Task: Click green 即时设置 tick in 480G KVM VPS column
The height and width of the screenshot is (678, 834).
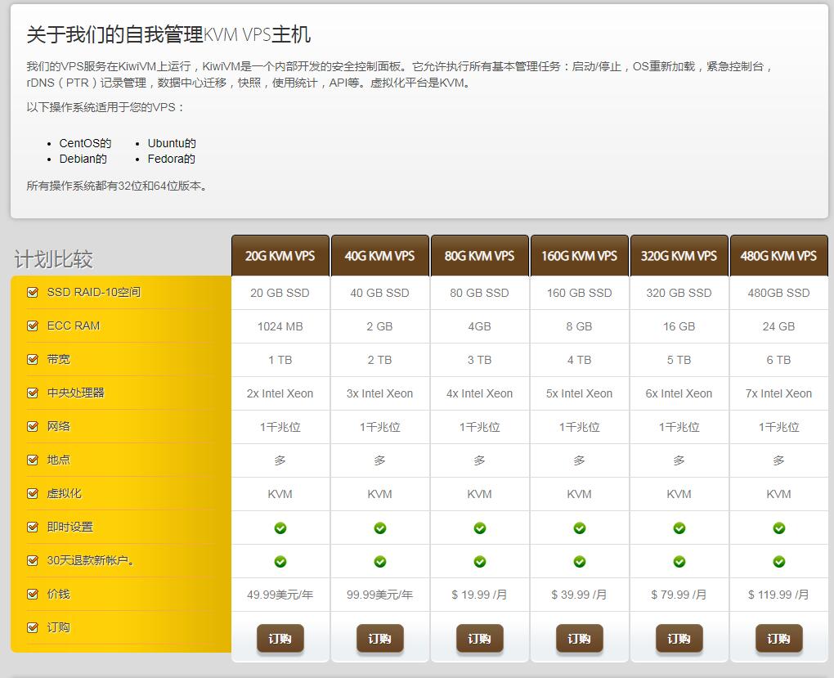Action: (x=778, y=528)
